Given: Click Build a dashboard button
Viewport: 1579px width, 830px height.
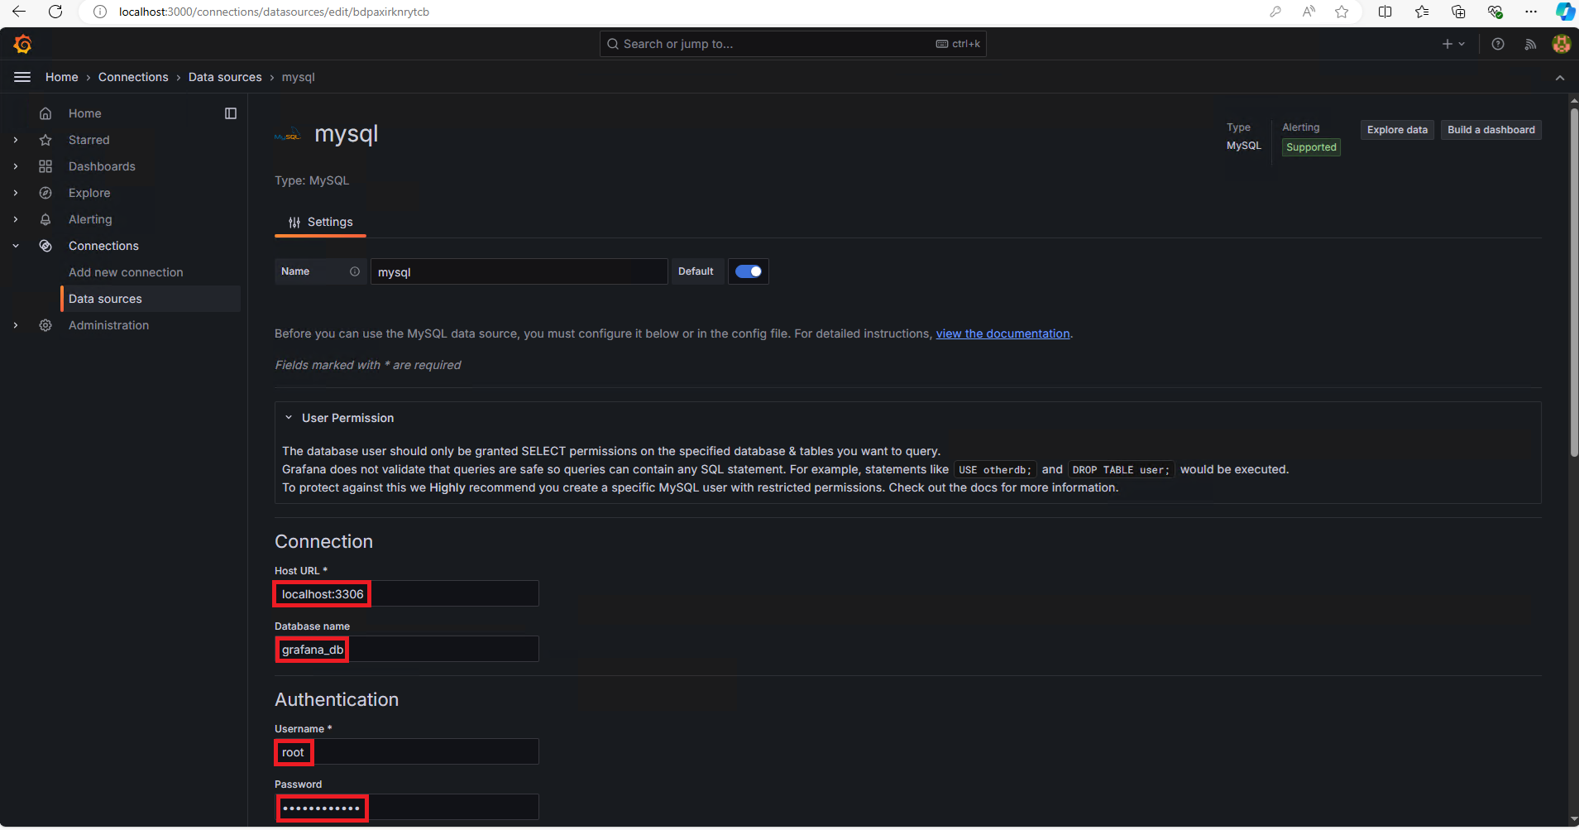Looking at the screenshot, I should tap(1490, 130).
